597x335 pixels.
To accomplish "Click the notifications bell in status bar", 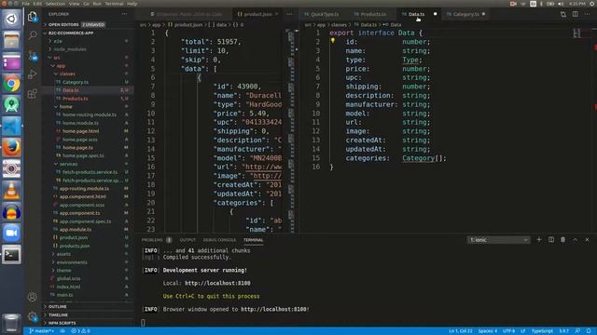I will click(589, 331).
